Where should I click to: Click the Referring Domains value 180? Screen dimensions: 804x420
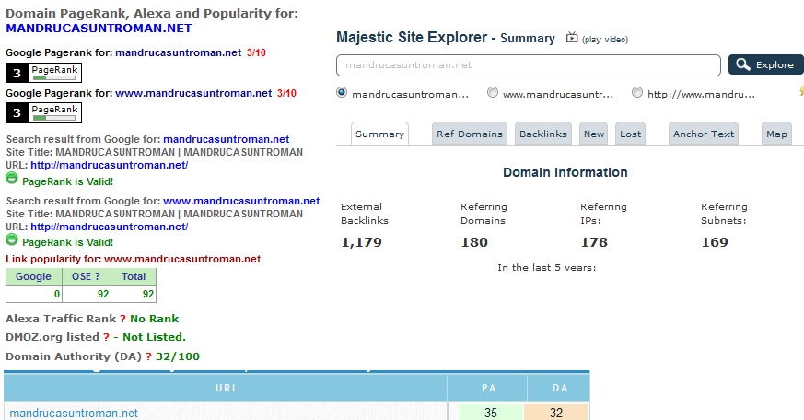click(x=474, y=242)
